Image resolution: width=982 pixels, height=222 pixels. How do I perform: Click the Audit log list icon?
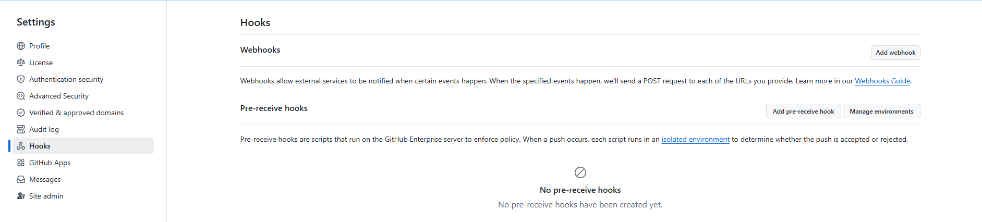point(21,129)
